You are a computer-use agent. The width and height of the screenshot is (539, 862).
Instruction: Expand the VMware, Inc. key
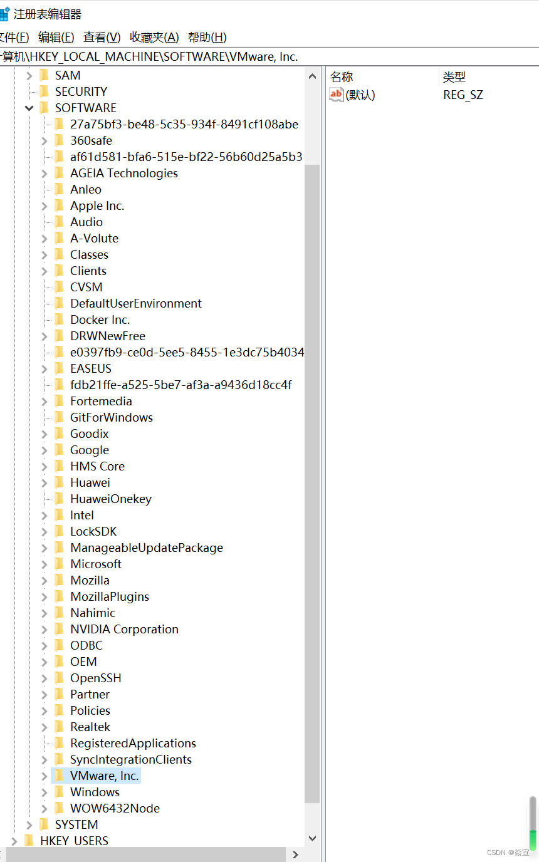click(44, 776)
